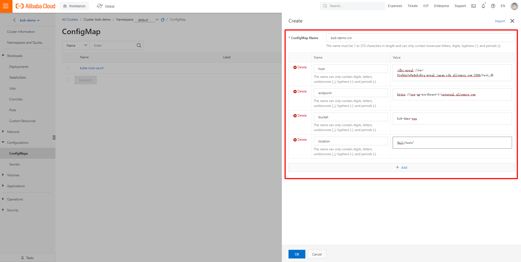This screenshot has width=521, height=262.
Task: Click the Alibaba Cloud logo
Action: coord(35,6)
